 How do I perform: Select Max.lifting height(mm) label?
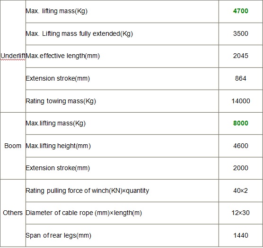click(x=58, y=146)
